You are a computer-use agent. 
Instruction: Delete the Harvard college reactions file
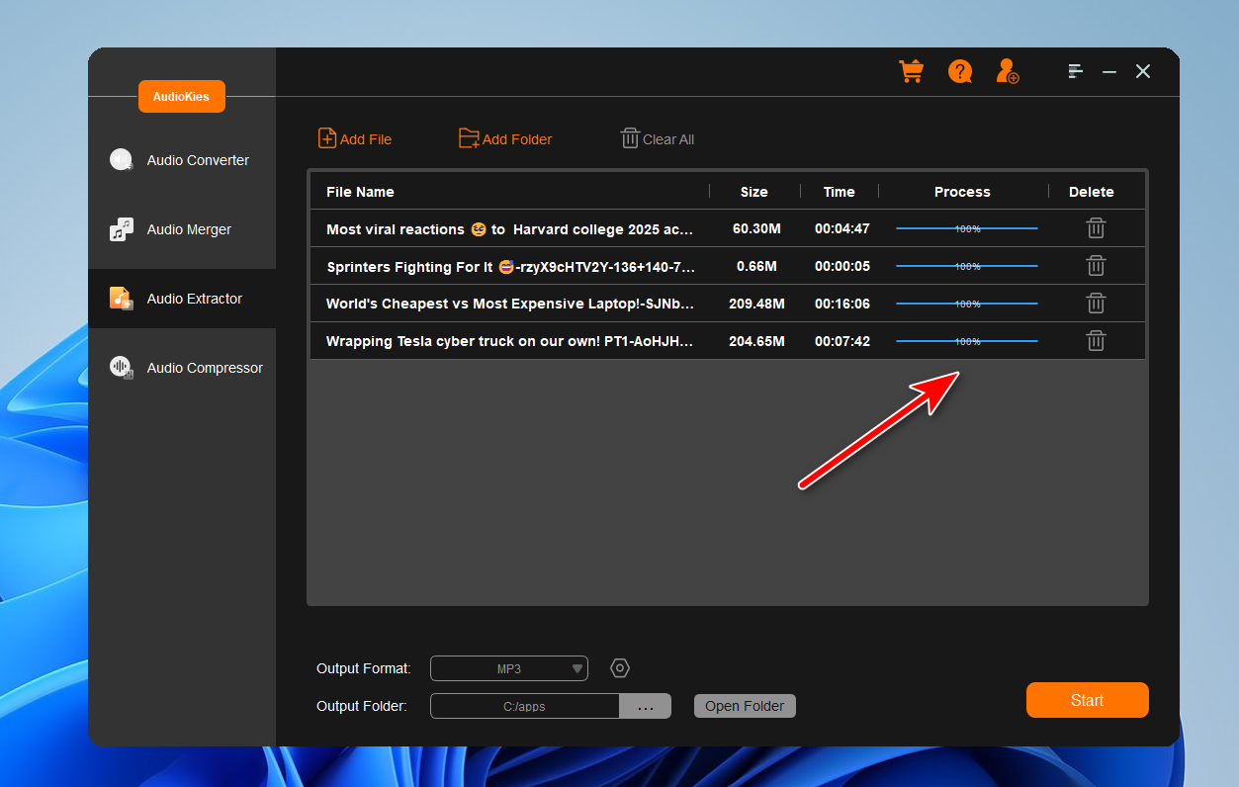(x=1096, y=228)
